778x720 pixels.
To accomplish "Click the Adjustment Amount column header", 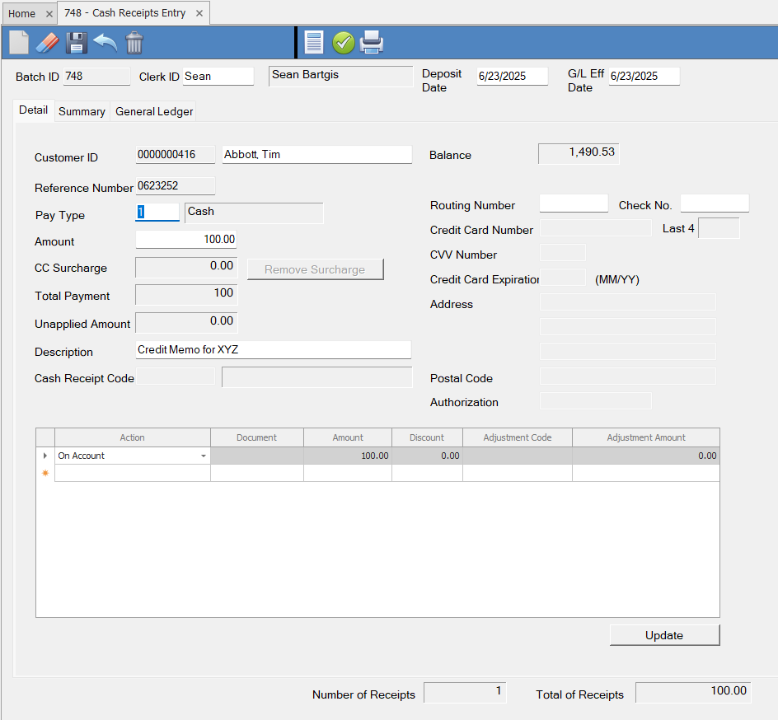I will pos(646,438).
